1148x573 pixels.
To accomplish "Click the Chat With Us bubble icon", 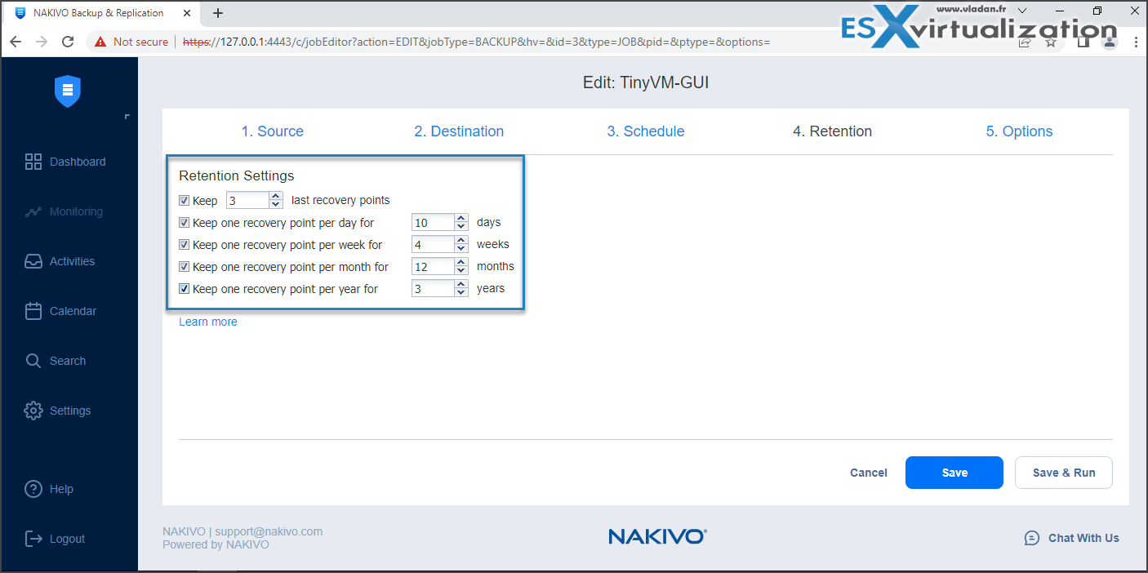I will click(1033, 538).
